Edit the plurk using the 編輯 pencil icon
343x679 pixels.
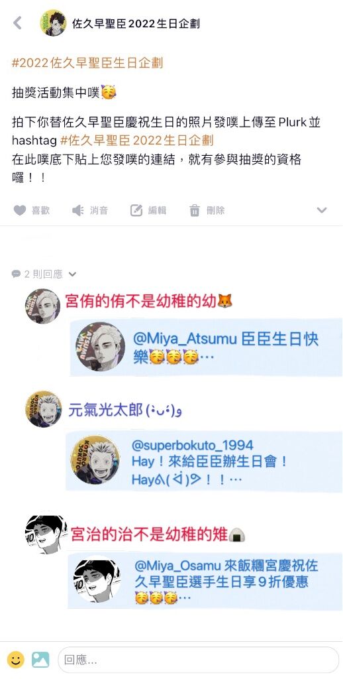click(x=136, y=210)
